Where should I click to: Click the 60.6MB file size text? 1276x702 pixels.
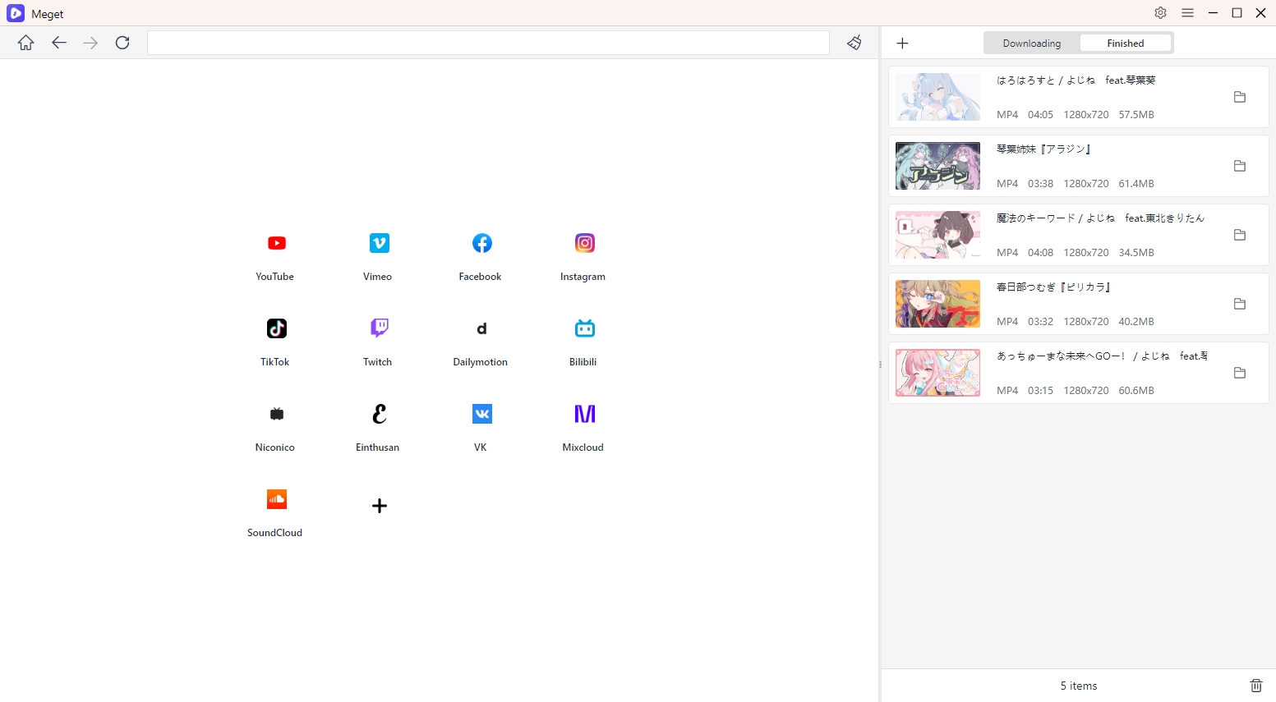(1136, 391)
